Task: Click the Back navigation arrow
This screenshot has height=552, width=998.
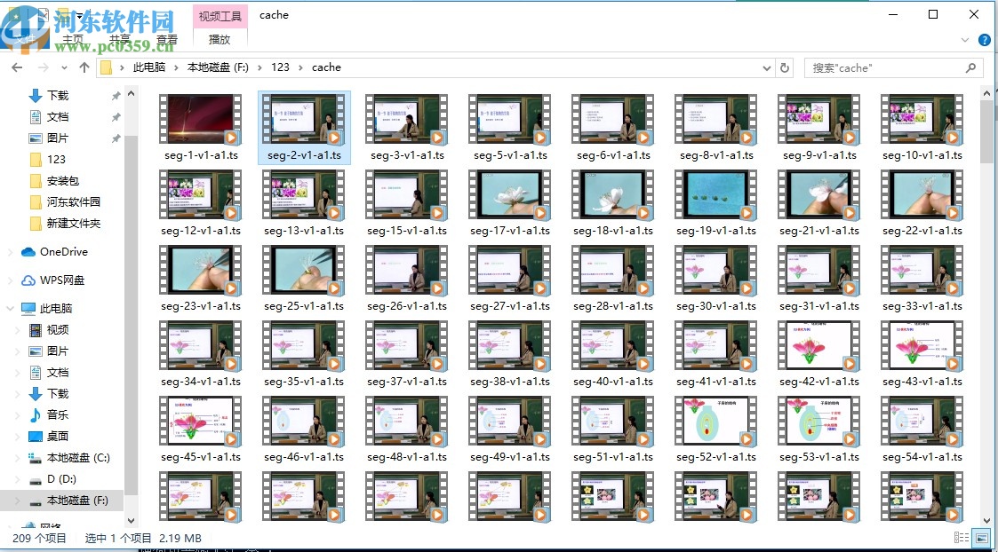Action: pyautogui.click(x=17, y=67)
